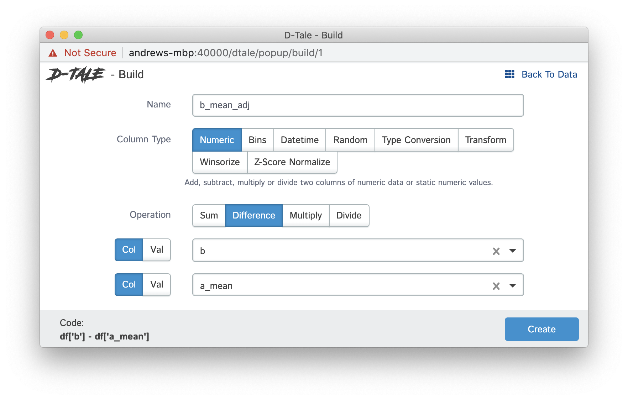The width and height of the screenshot is (628, 400).
Task: Select the Z-Score Normalize column type
Action: pos(292,162)
